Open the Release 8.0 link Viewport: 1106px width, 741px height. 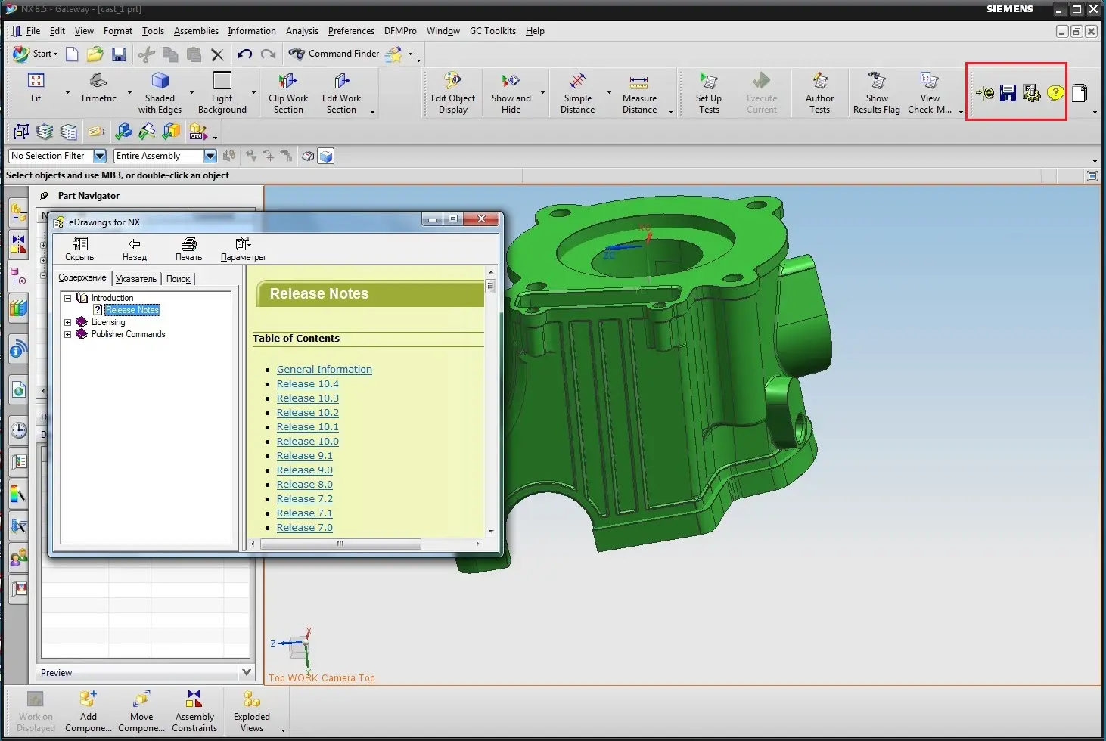[305, 485]
